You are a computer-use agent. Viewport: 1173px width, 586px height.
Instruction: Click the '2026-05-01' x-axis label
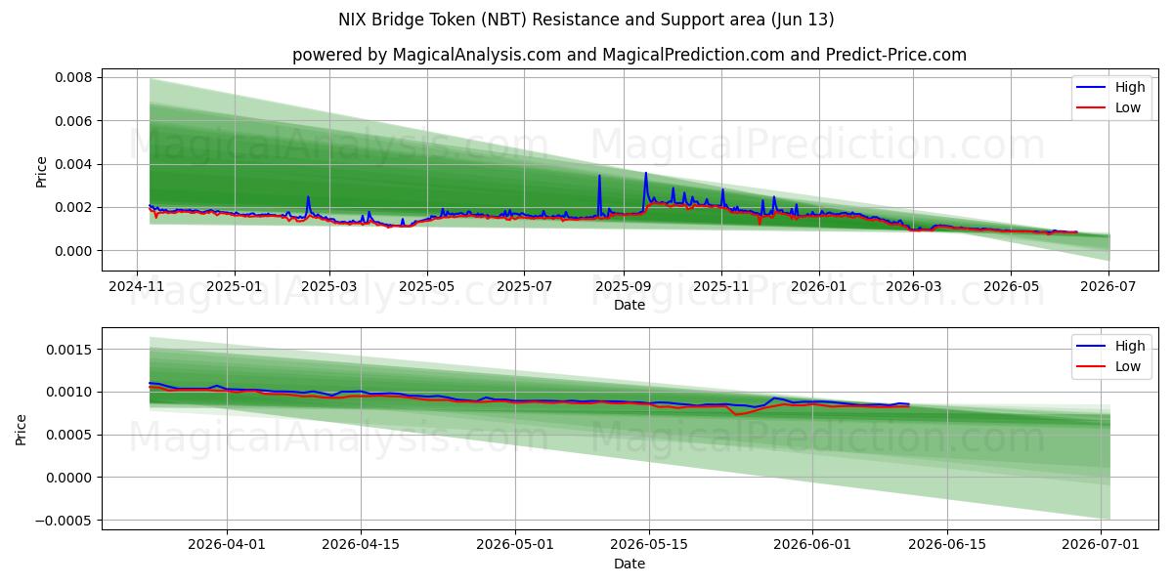(514, 546)
